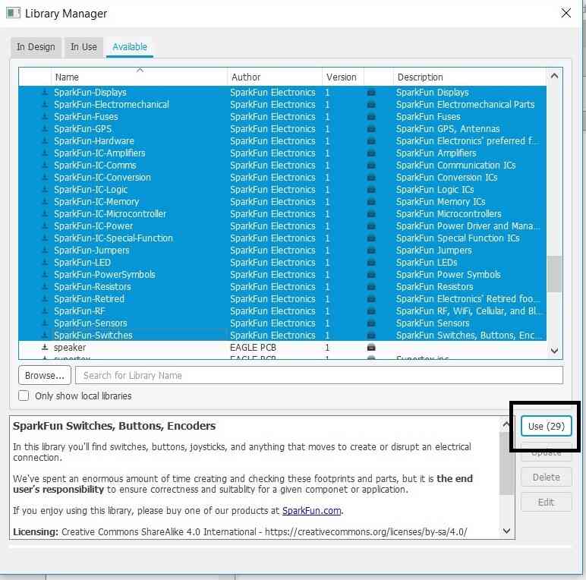Click the download icon for SparkFun-Hardware
The height and width of the screenshot is (580, 586).
pyautogui.click(x=45, y=141)
